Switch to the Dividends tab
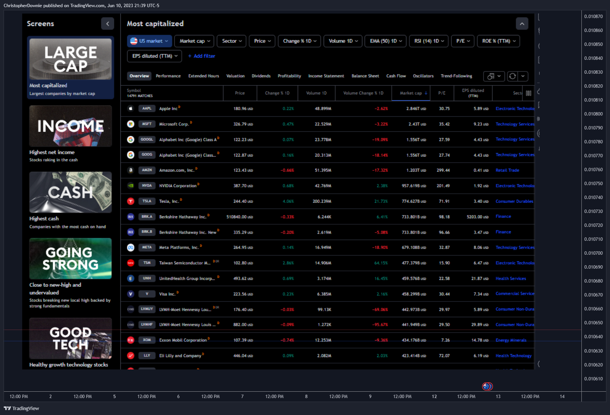Viewport: 610px width, 415px height. point(261,76)
